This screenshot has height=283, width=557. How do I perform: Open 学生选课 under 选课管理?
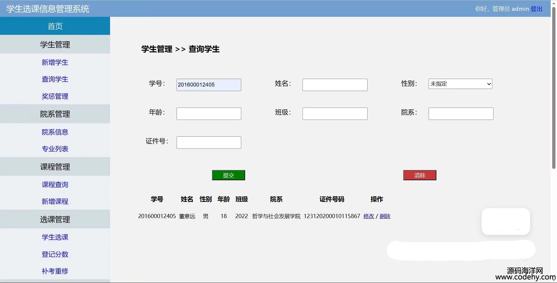click(55, 237)
